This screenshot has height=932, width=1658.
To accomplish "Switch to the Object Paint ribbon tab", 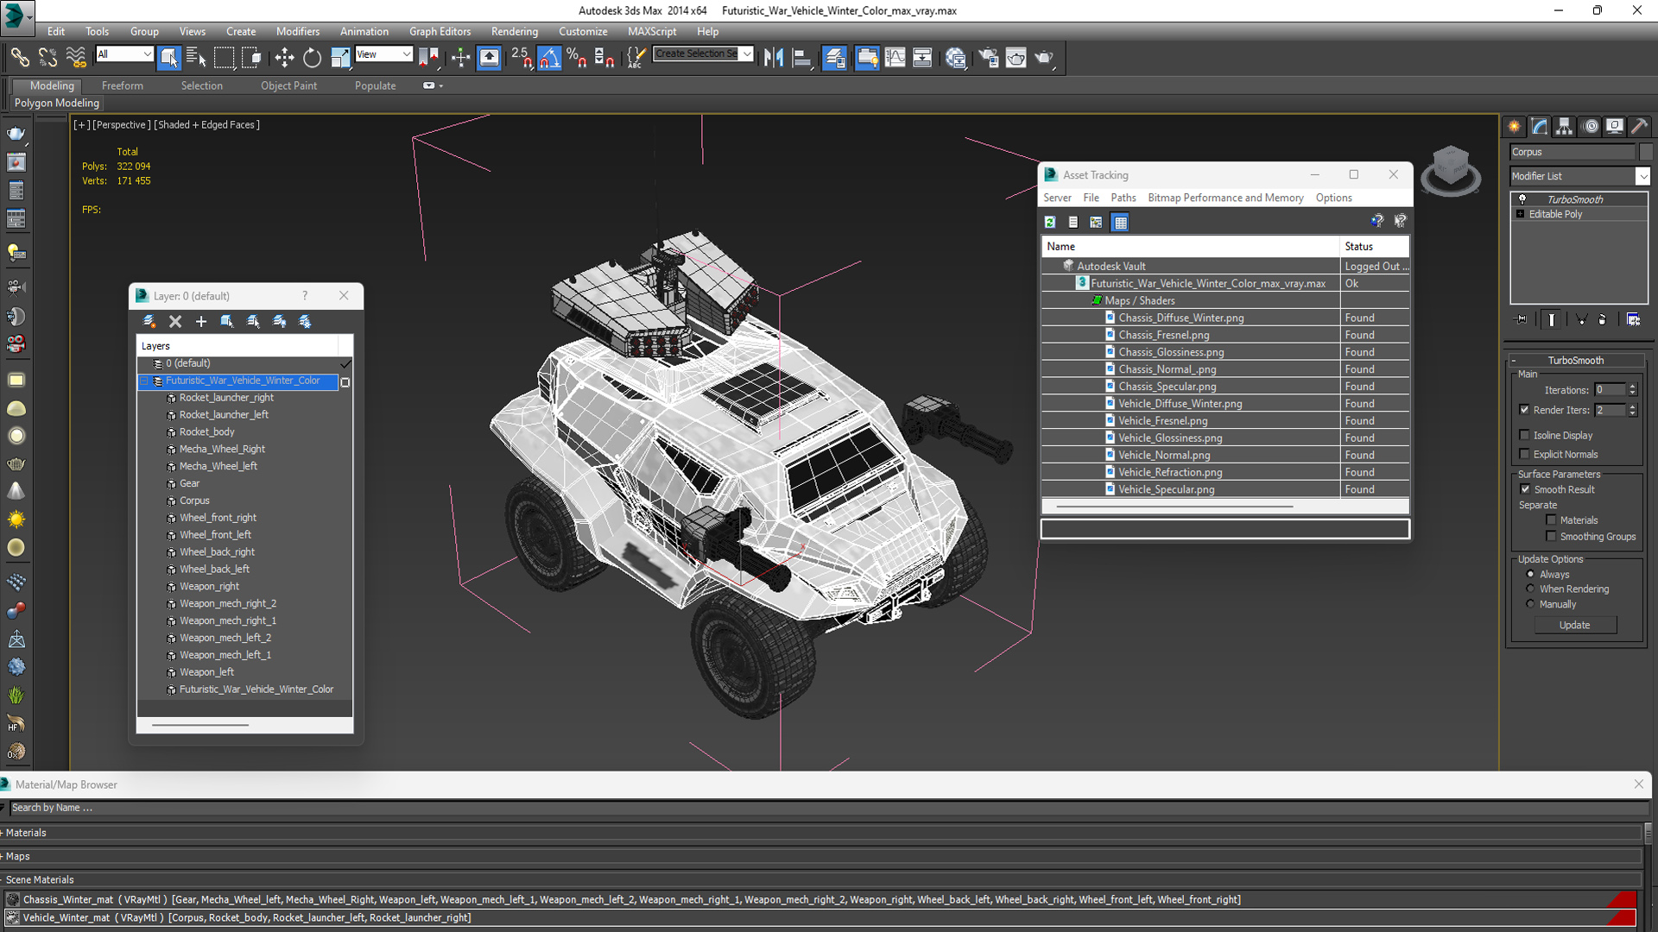I will click(x=288, y=85).
